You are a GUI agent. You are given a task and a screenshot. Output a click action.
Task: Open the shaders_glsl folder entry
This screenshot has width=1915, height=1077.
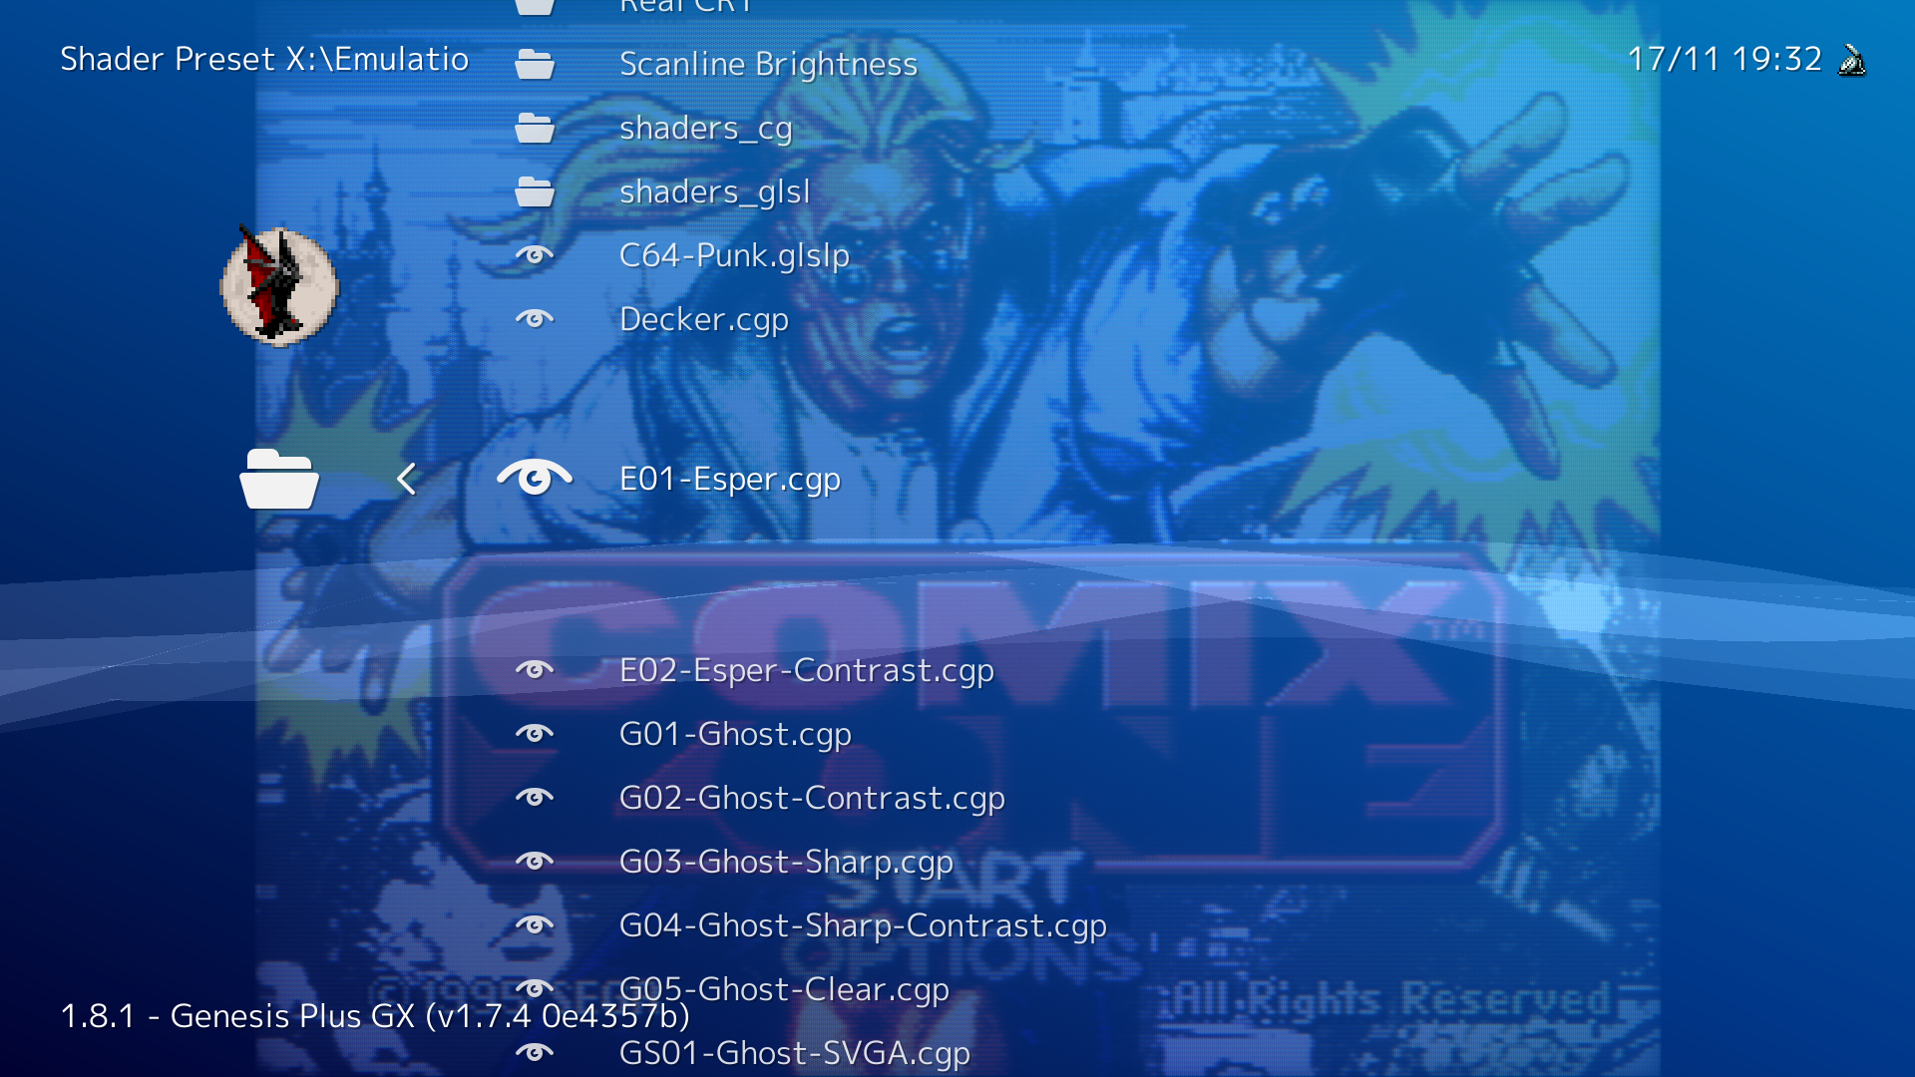pyautogui.click(x=715, y=192)
